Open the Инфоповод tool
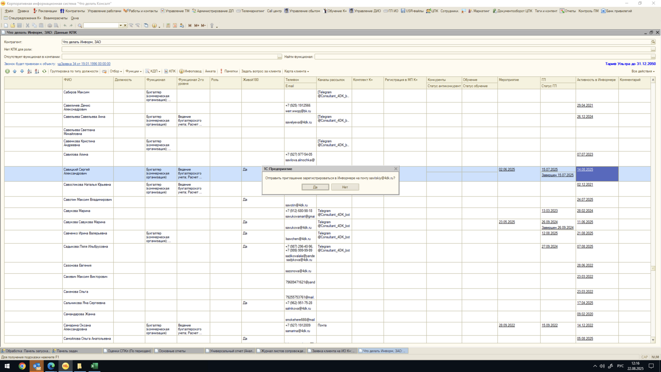Image resolution: width=661 pixels, height=372 pixels. coord(190,71)
